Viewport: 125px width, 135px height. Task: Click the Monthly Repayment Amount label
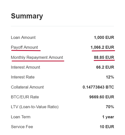tap(37, 58)
